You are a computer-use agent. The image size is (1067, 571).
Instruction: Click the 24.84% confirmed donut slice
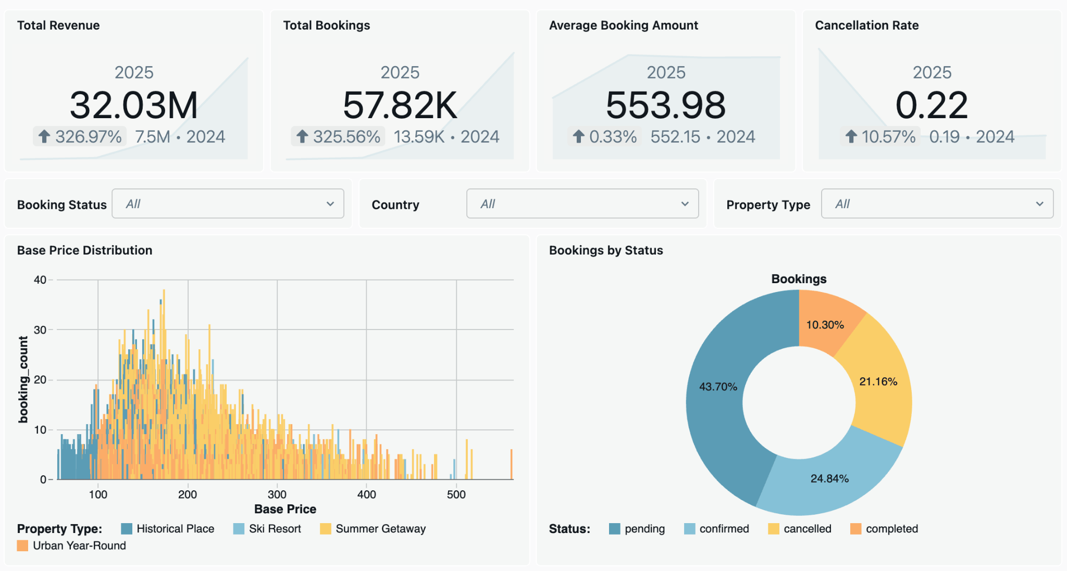coord(829,478)
